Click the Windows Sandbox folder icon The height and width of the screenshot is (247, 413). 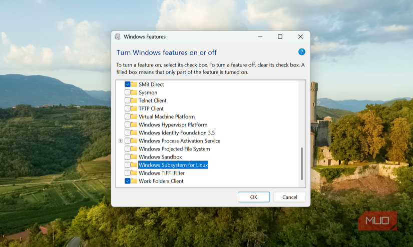[x=134, y=157]
